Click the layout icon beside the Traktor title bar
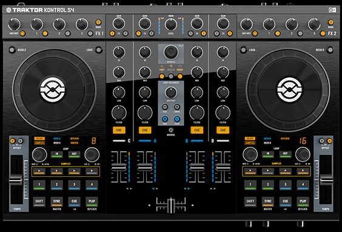 332,10
